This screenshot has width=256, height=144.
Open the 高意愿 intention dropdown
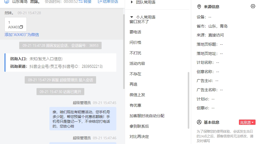point(247,122)
